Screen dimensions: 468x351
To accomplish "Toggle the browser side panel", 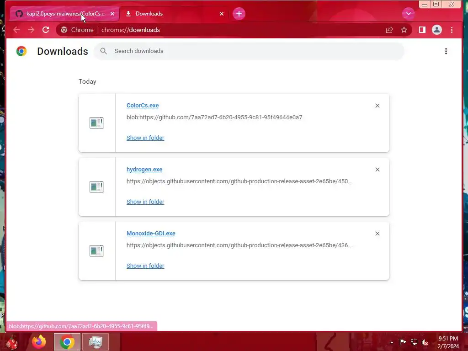I will tap(422, 30).
